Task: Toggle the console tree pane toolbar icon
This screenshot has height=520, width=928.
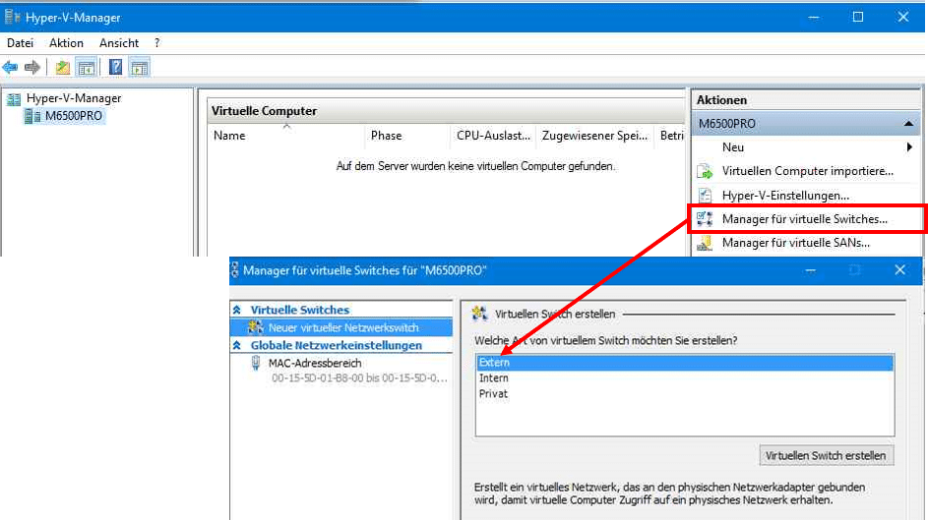Action: tap(87, 68)
